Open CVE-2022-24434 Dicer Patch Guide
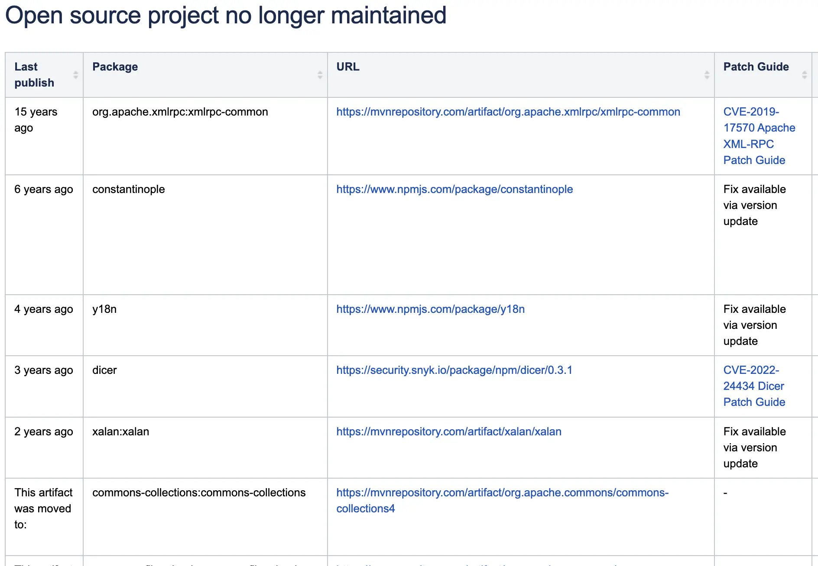The width and height of the screenshot is (818, 566). tap(754, 386)
